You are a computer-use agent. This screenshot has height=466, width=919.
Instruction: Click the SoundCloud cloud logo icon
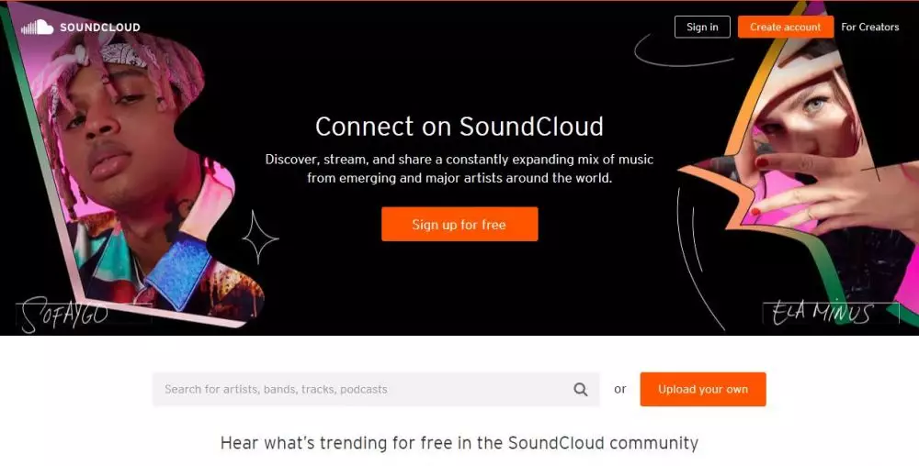click(37, 27)
